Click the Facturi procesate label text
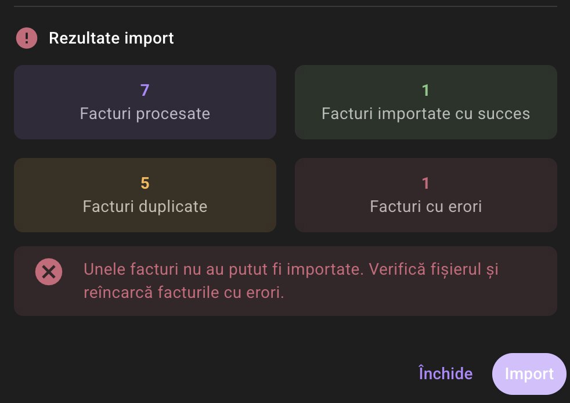The width and height of the screenshot is (570, 403). (x=145, y=114)
